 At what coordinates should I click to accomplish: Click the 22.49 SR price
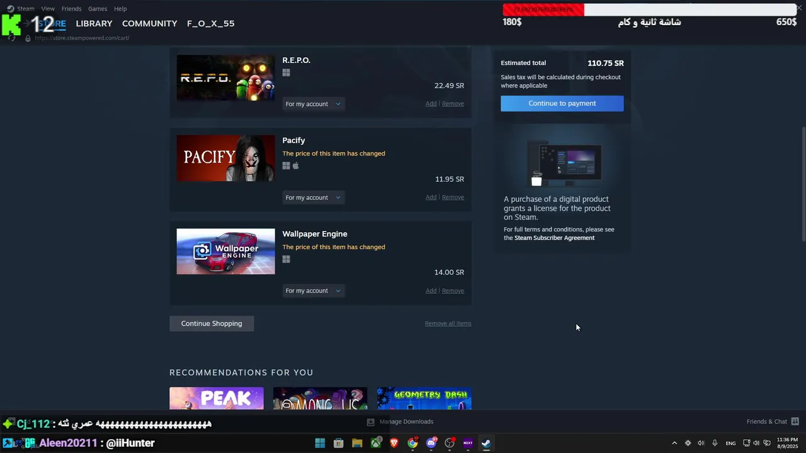click(x=449, y=86)
